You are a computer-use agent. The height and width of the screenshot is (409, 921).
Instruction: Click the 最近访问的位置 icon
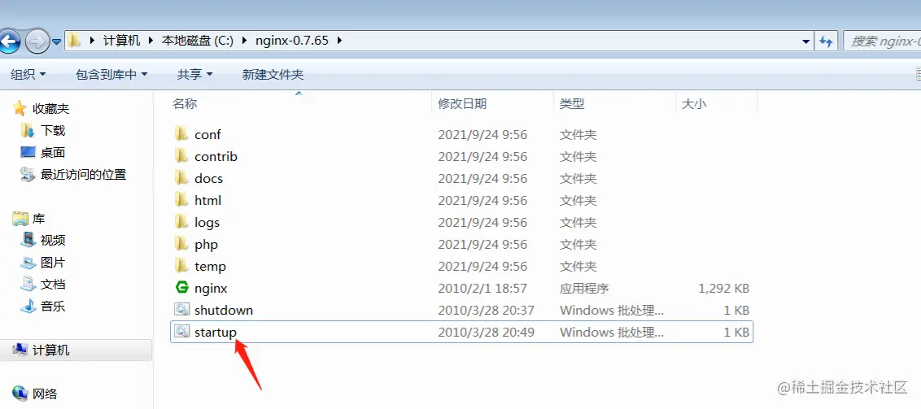(x=28, y=174)
